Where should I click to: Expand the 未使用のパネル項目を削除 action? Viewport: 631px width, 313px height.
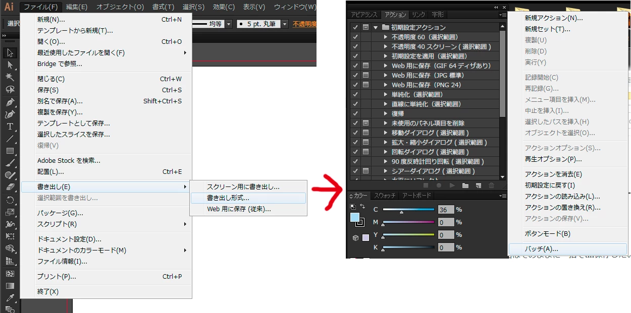tap(385, 123)
